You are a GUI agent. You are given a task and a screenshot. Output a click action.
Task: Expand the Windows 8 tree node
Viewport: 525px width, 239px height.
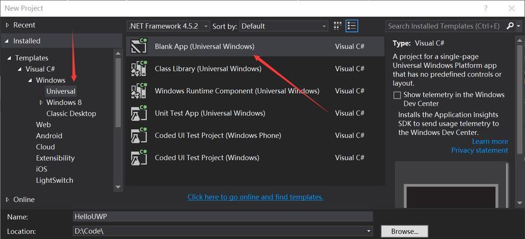point(41,103)
